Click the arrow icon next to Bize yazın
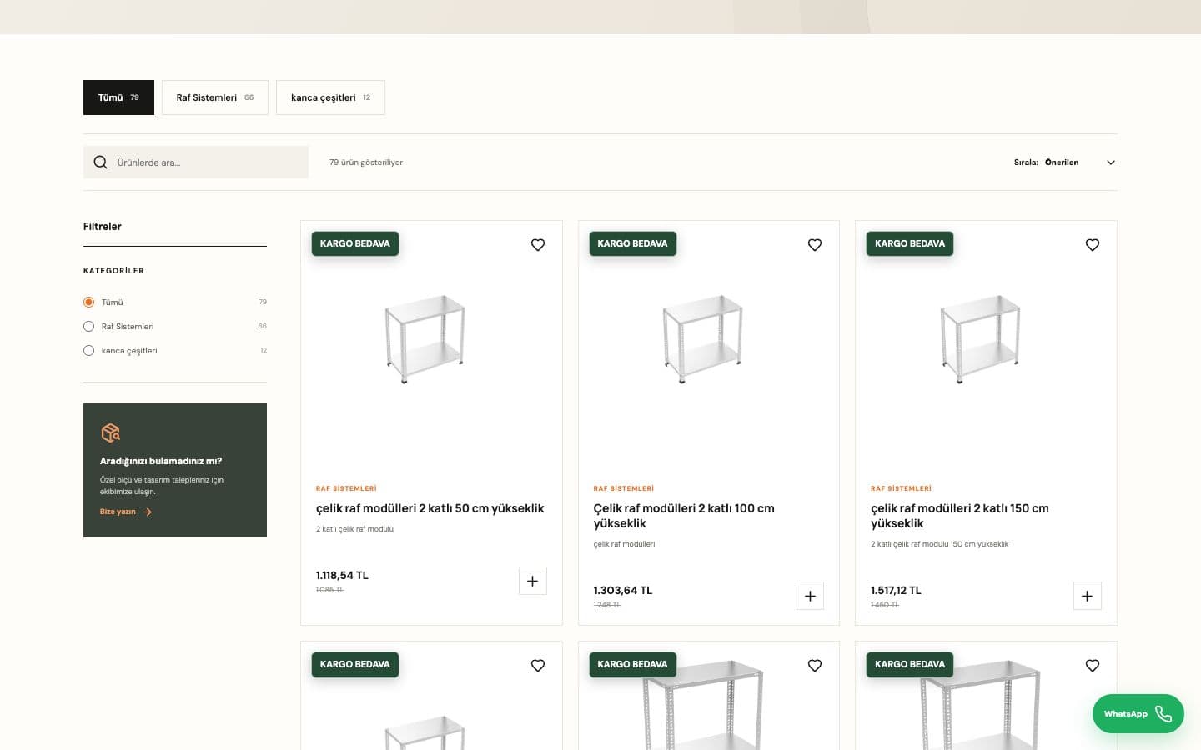The height and width of the screenshot is (750, 1201). [148, 512]
